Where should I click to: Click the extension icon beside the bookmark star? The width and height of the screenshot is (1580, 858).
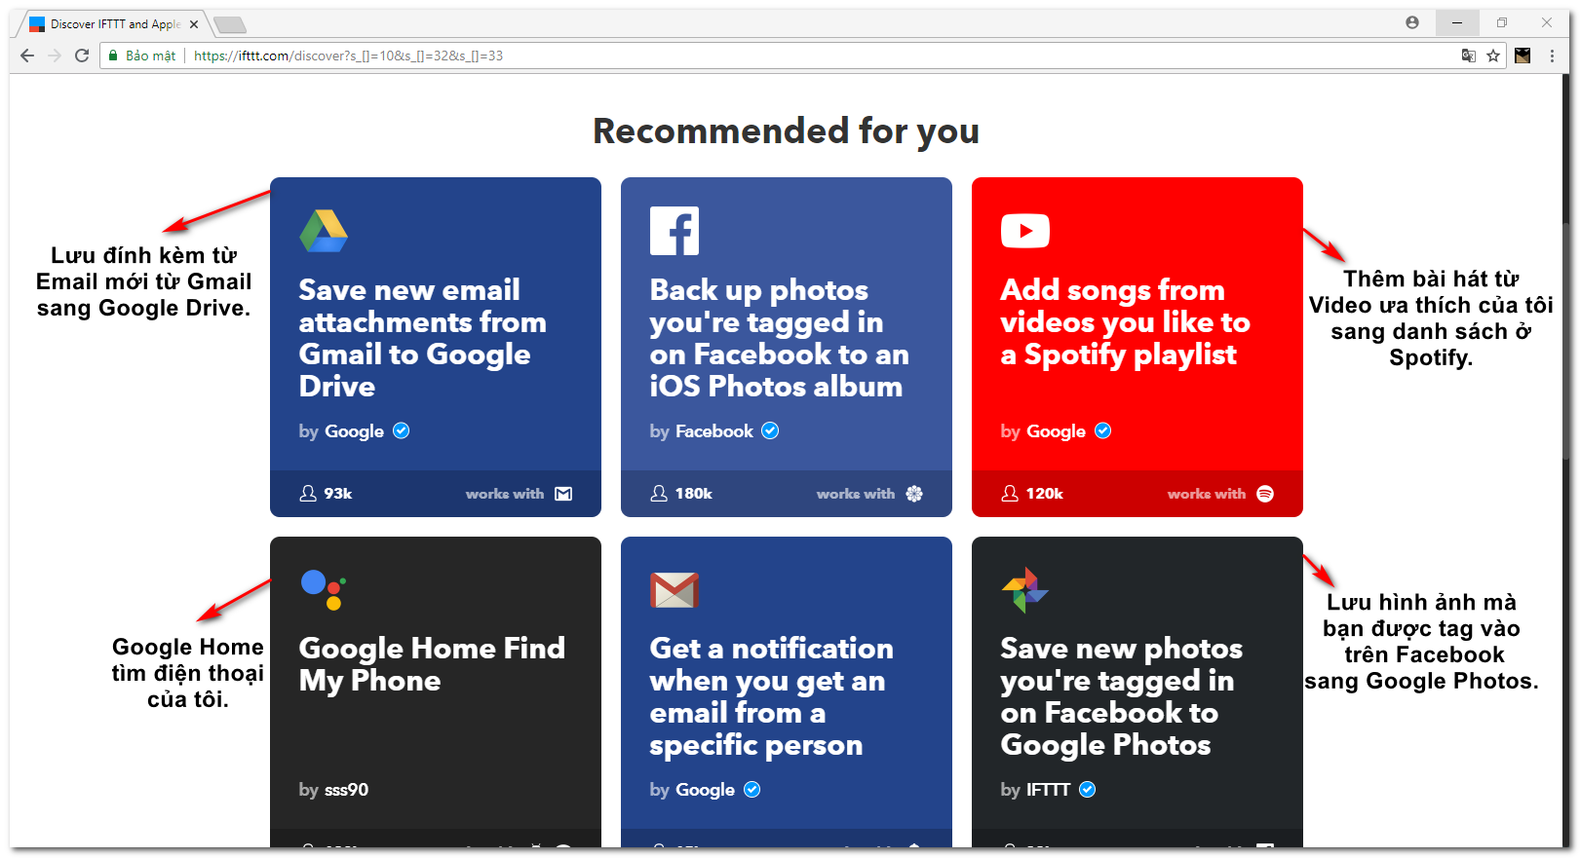coord(1522,56)
